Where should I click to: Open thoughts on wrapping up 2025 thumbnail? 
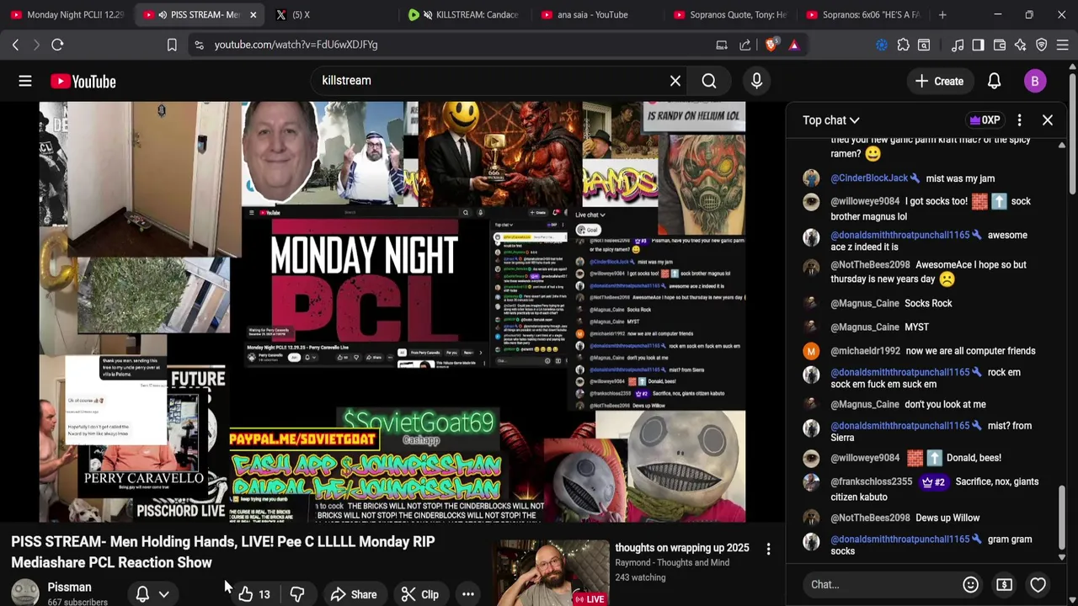(x=551, y=573)
